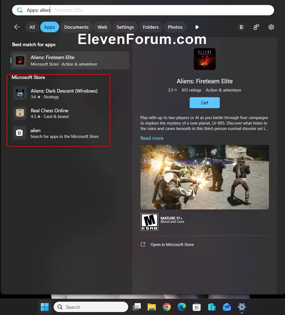
Task: Select the Apps filter tab
Action: pyautogui.click(x=49, y=27)
